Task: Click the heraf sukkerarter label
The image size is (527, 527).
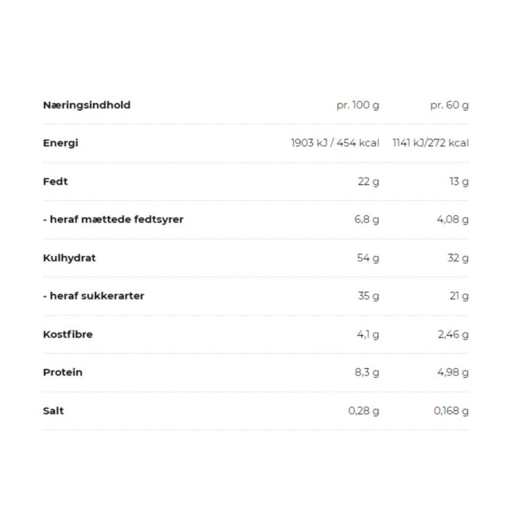Action: [93, 296]
